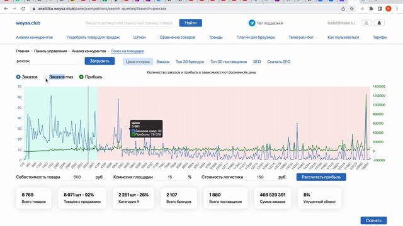This screenshot has height=226, width=403.
Task: Click the tester@tester.ru account email
Action: pos(341,23)
